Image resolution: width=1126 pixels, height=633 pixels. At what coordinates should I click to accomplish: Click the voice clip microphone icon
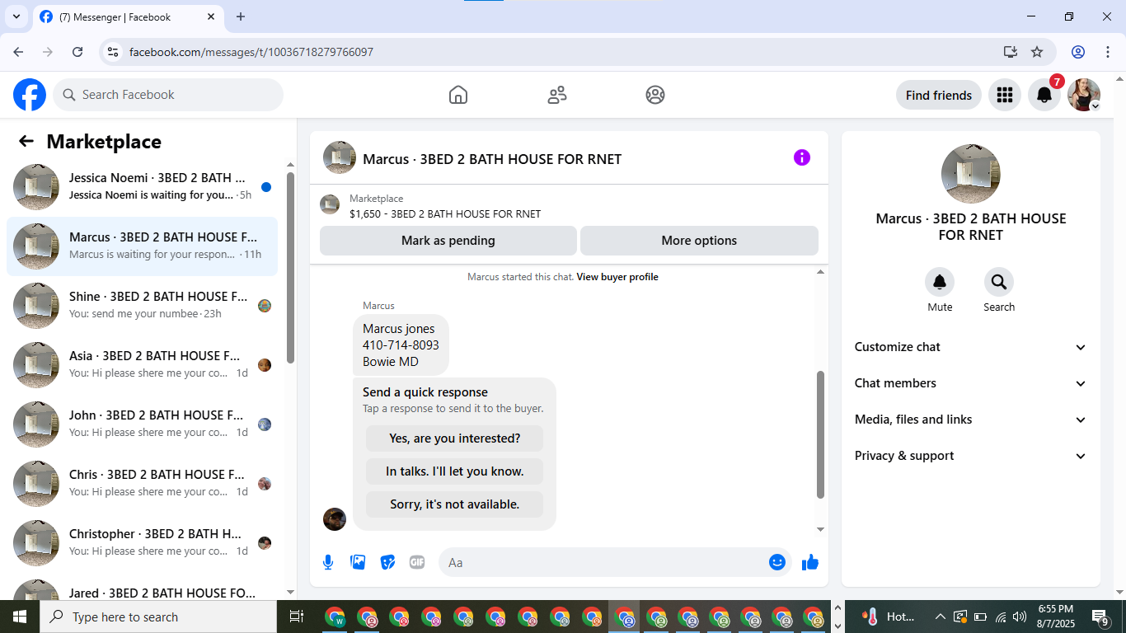[x=328, y=562]
